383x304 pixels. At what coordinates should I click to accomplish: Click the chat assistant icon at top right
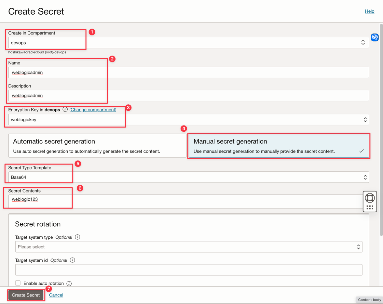[x=375, y=37]
